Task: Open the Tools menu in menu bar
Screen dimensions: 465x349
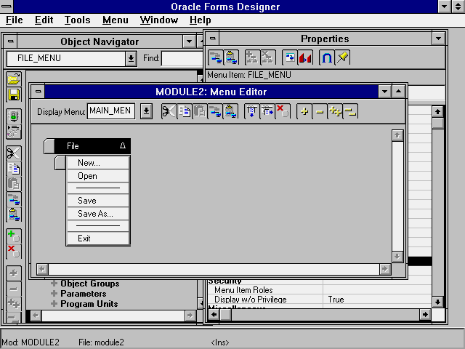Action: click(x=77, y=20)
